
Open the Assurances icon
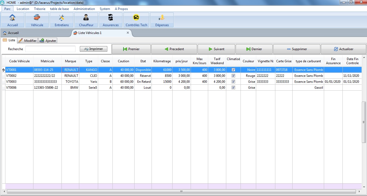111,20
